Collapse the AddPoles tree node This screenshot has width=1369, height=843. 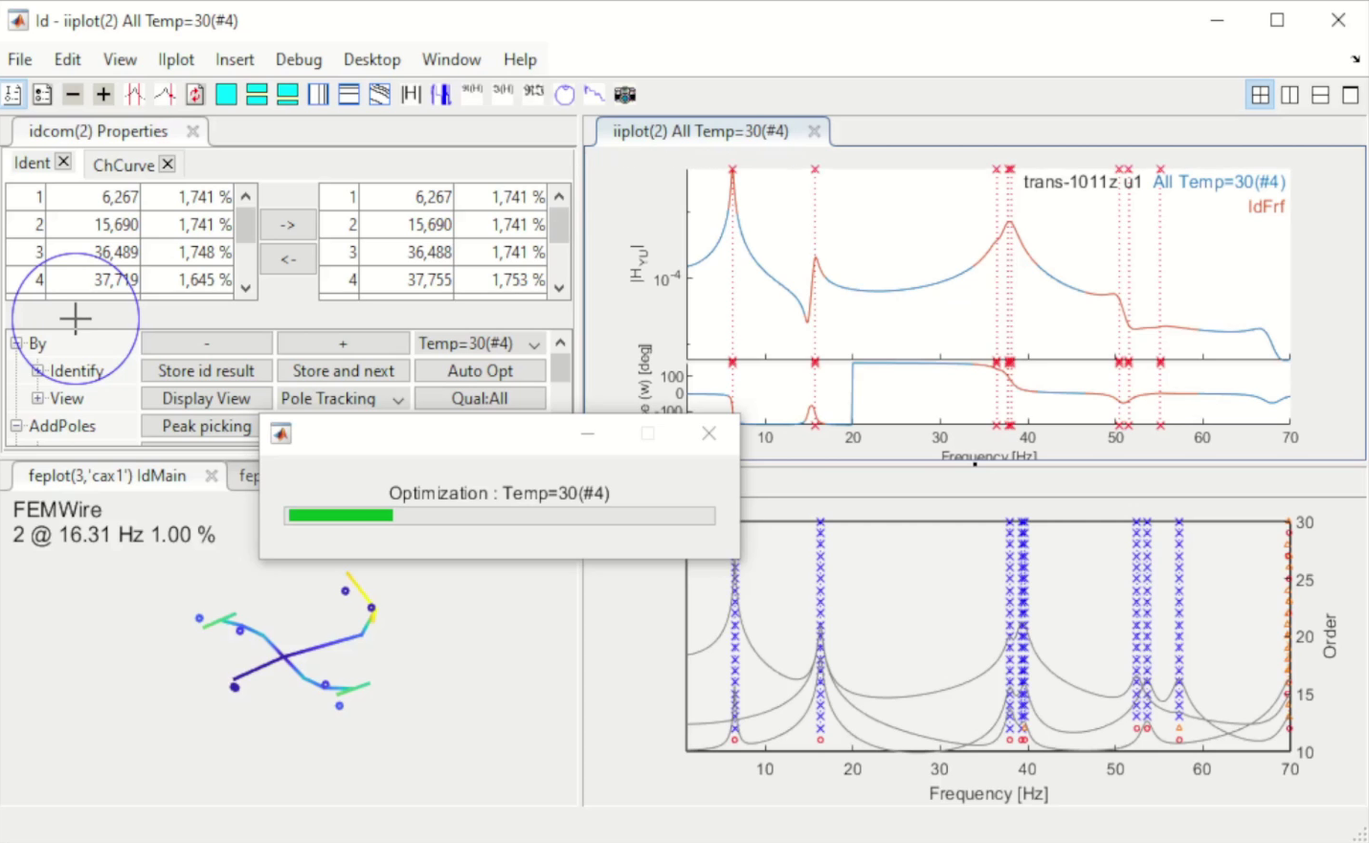(14, 426)
